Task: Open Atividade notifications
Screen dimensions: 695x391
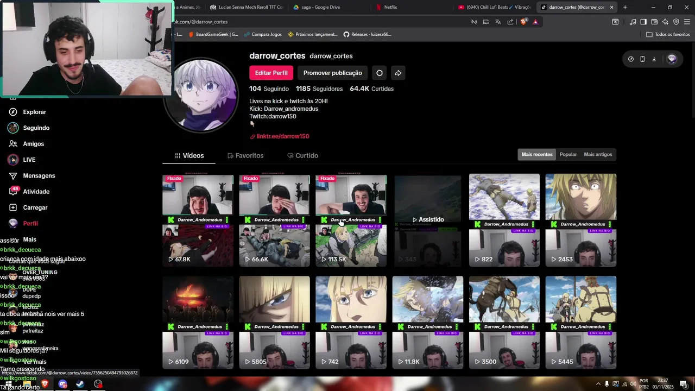Action: point(29,192)
